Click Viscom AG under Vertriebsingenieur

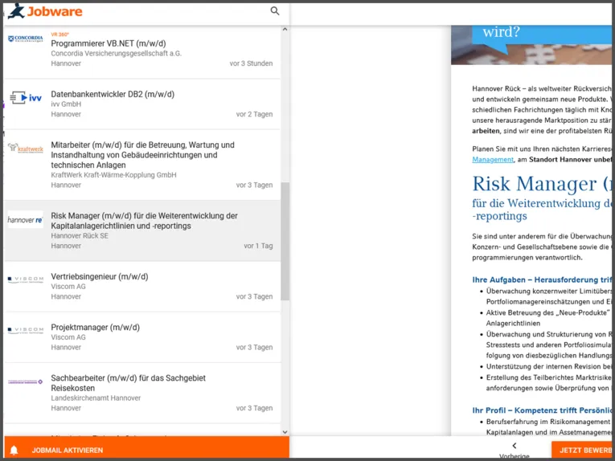(x=68, y=287)
